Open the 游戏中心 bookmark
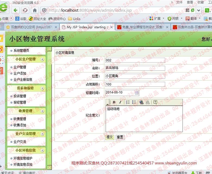 coord(57,19)
